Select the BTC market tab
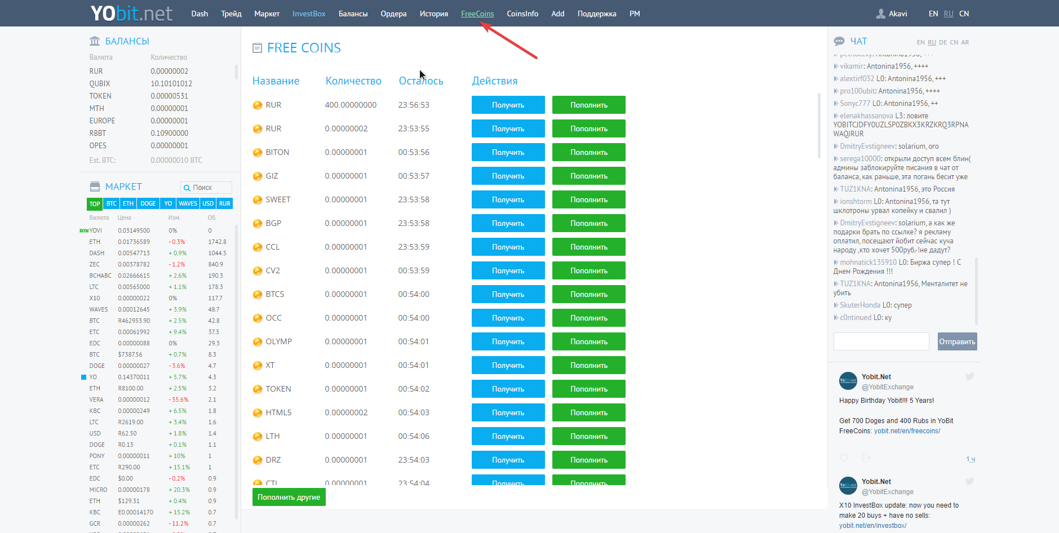Viewport: 1059px width, 533px height. 112,203
